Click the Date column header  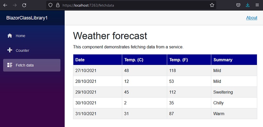tap(98, 60)
